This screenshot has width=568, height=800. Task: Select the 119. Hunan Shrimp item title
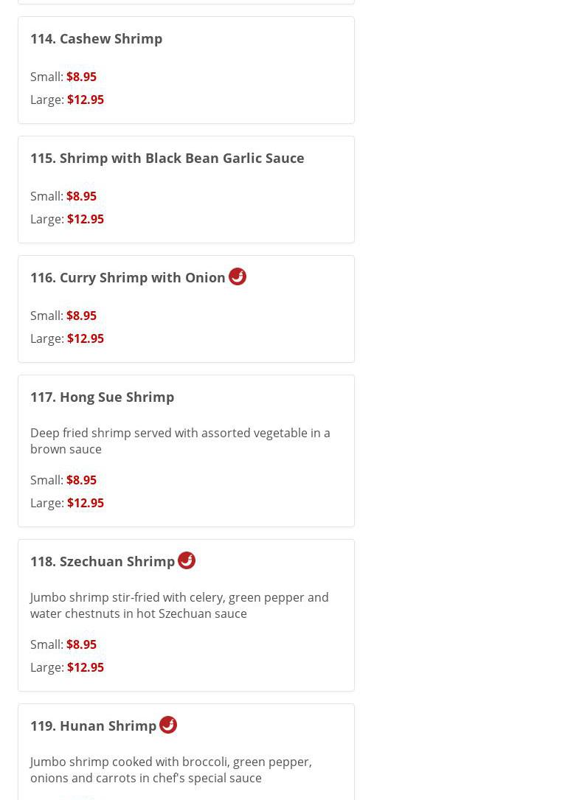click(93, 726)
